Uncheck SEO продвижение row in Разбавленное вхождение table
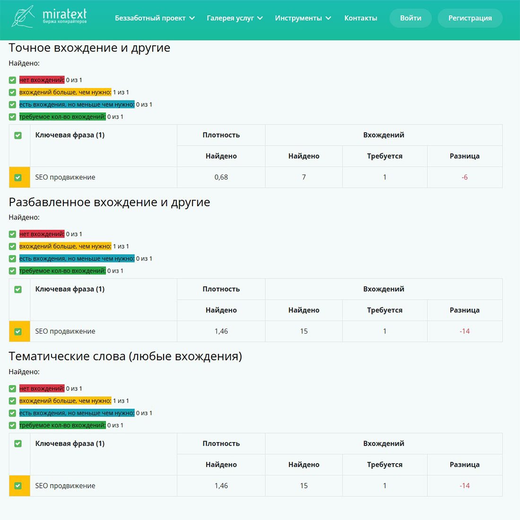Viewport: 520px width, 520px height. tap(18, 332)
